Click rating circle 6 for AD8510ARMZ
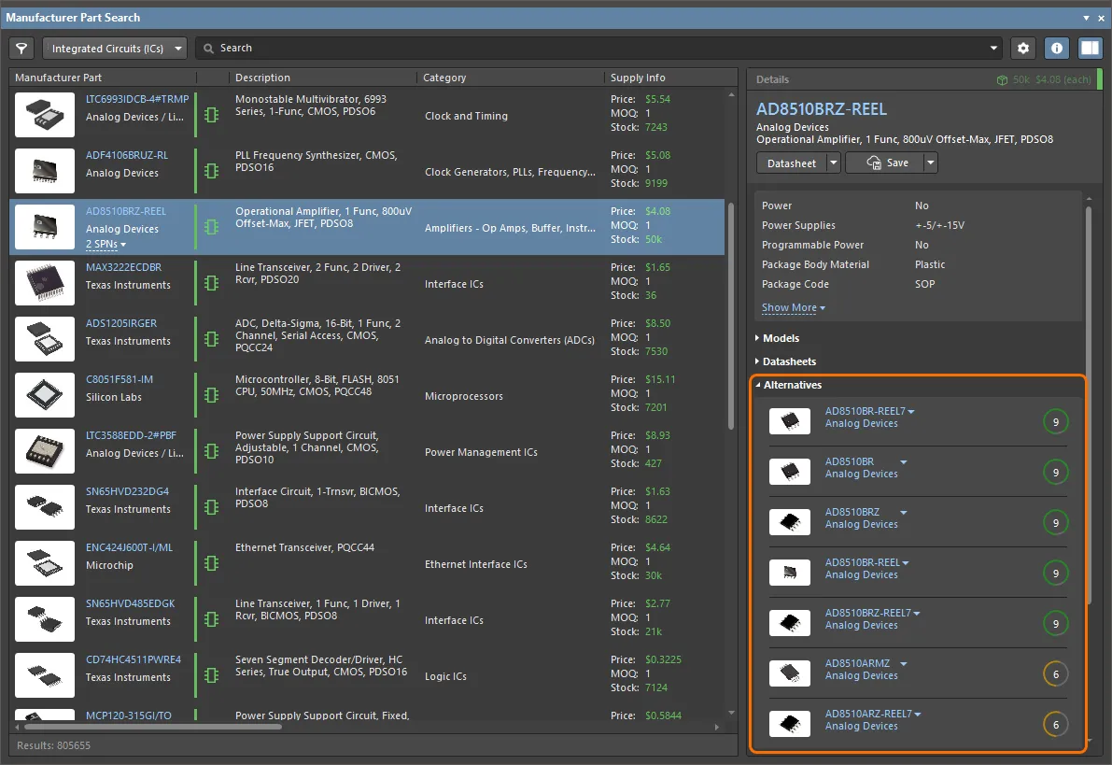 [x=1055, y=674]
